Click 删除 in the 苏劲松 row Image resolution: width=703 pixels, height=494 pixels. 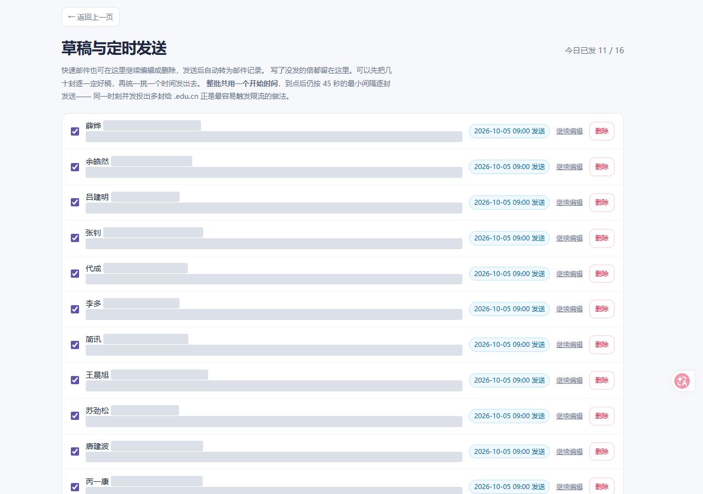pos(602,416)
